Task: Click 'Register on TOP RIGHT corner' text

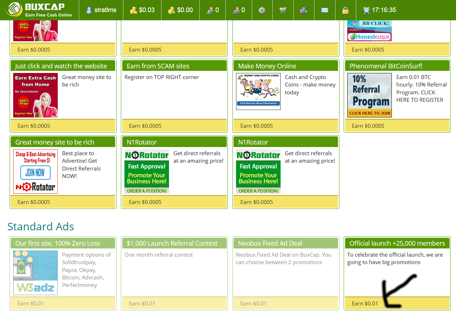Action: click(162, 77)
